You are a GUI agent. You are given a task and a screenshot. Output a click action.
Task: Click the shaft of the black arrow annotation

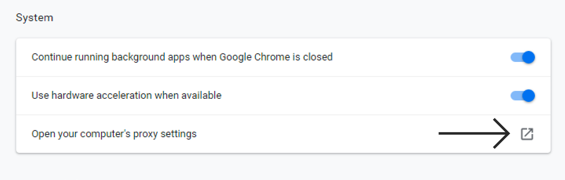pos(468,134)
